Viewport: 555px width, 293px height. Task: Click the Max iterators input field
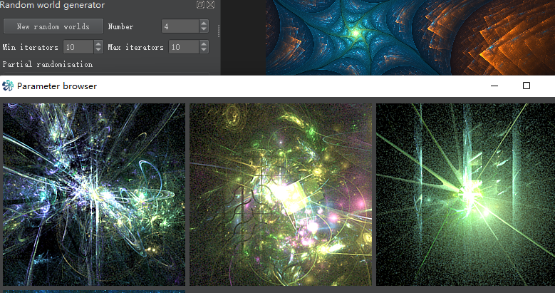[183, 47]
